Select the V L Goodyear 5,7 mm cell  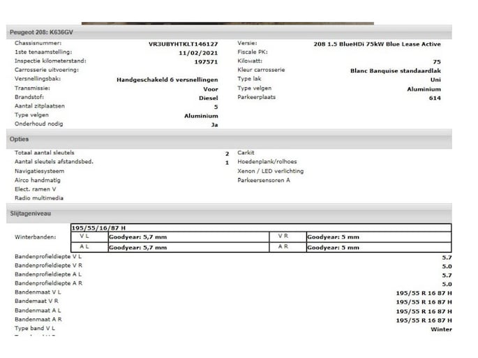click(x=137, y=237)
